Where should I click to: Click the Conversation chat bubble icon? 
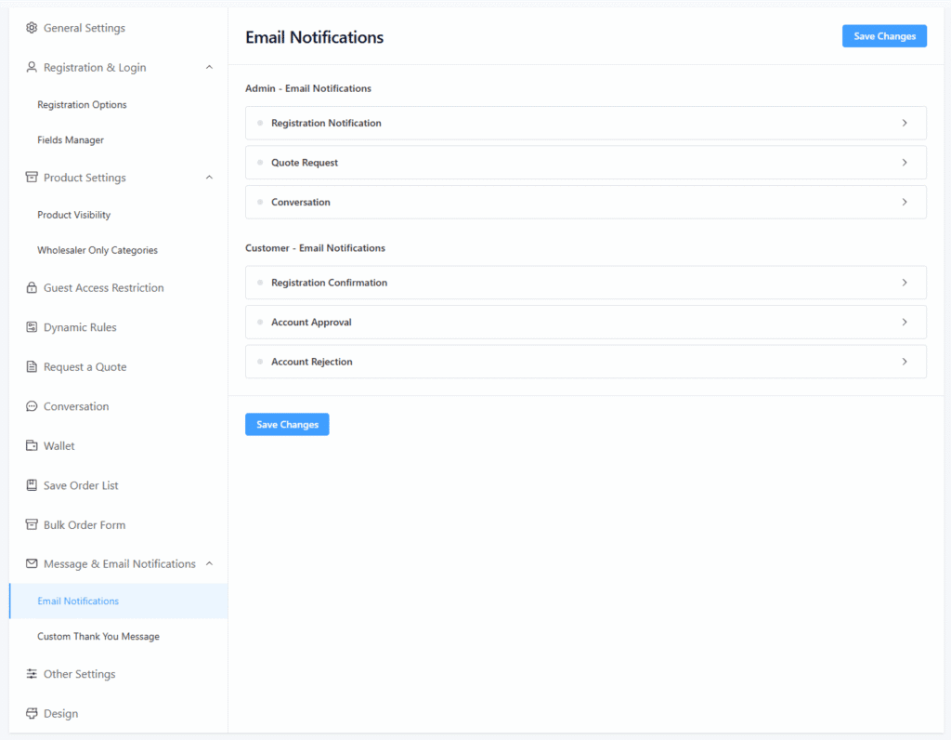point(32,406)
